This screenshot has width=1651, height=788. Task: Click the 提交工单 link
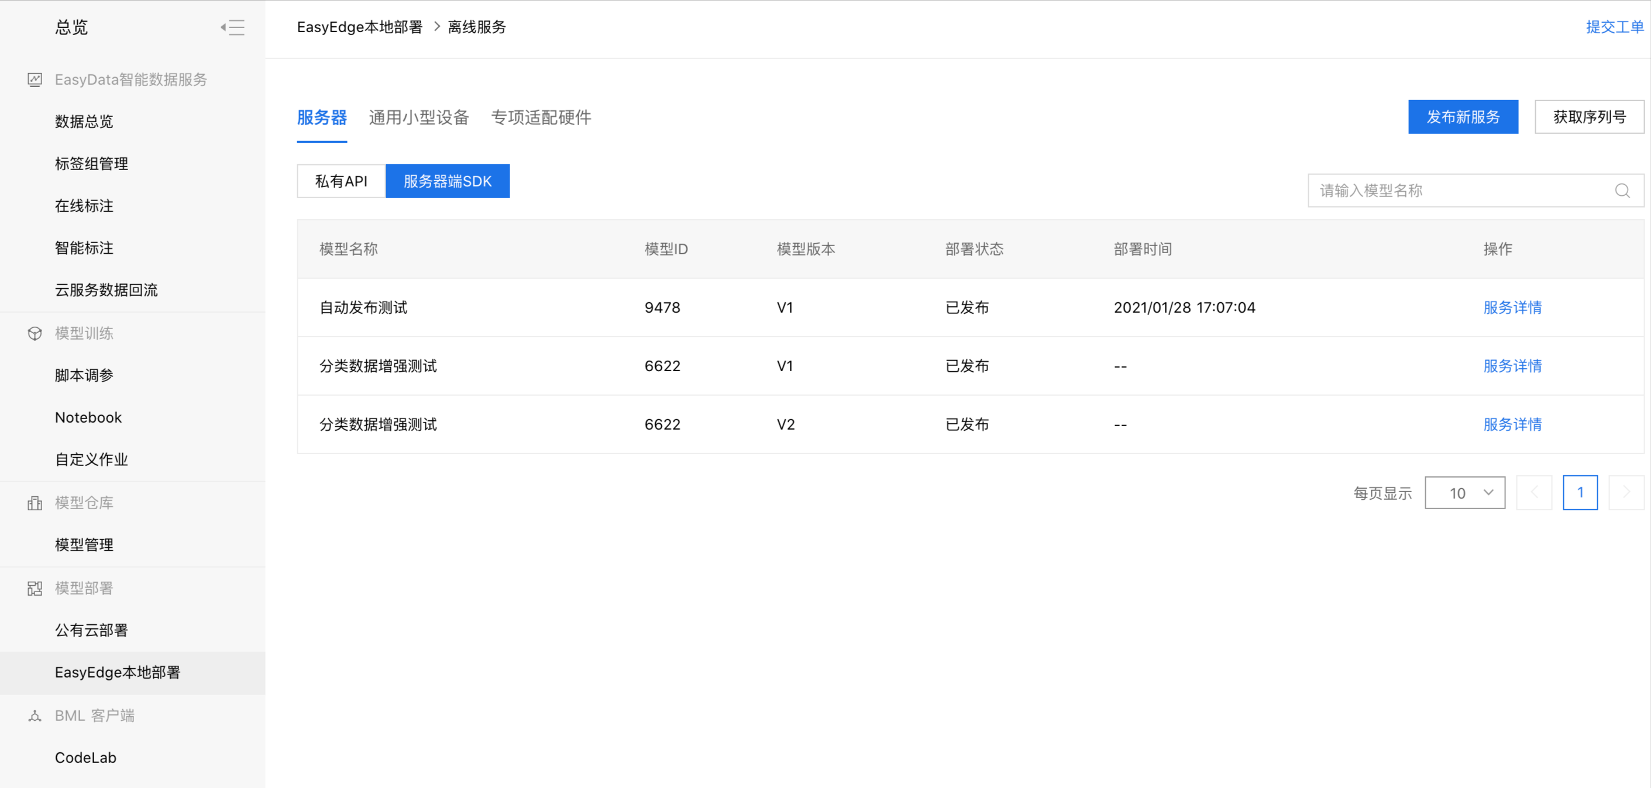point(1615,27)
